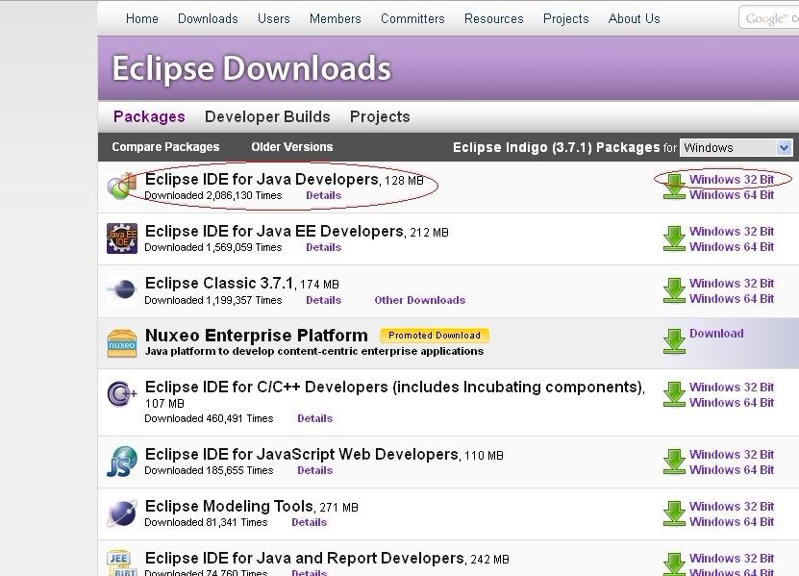
Task: Download Windows 32 Bit for Java and Report Developers
Action: tap(732, 559)
